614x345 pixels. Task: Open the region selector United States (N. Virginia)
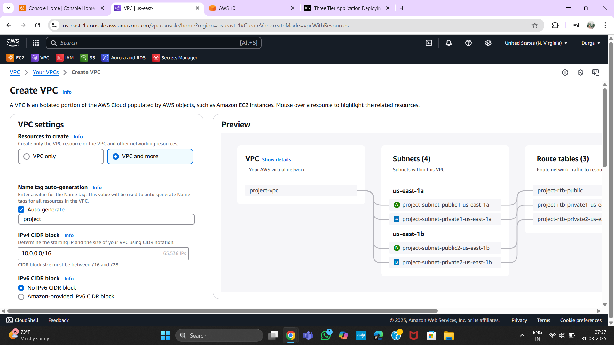[536, 43]
